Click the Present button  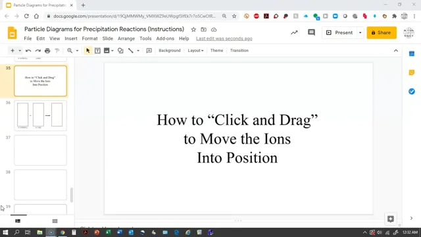click(x=339, y=32)
